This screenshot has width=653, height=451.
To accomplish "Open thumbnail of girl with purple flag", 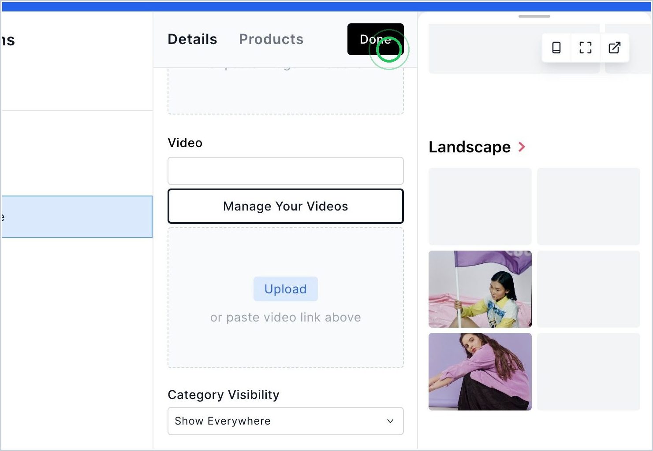I will click(x=480, y=289).
